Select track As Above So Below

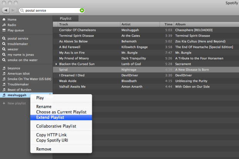[73, 41]
